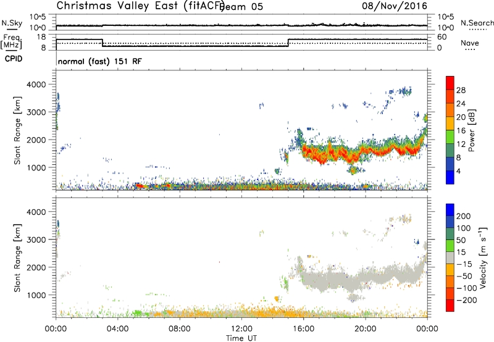494x342 pixels.
Task: Click the date '08/Nov/2016'
Action: coord(395,6)
